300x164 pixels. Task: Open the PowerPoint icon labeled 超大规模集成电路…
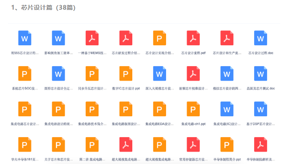coord(160,144)
